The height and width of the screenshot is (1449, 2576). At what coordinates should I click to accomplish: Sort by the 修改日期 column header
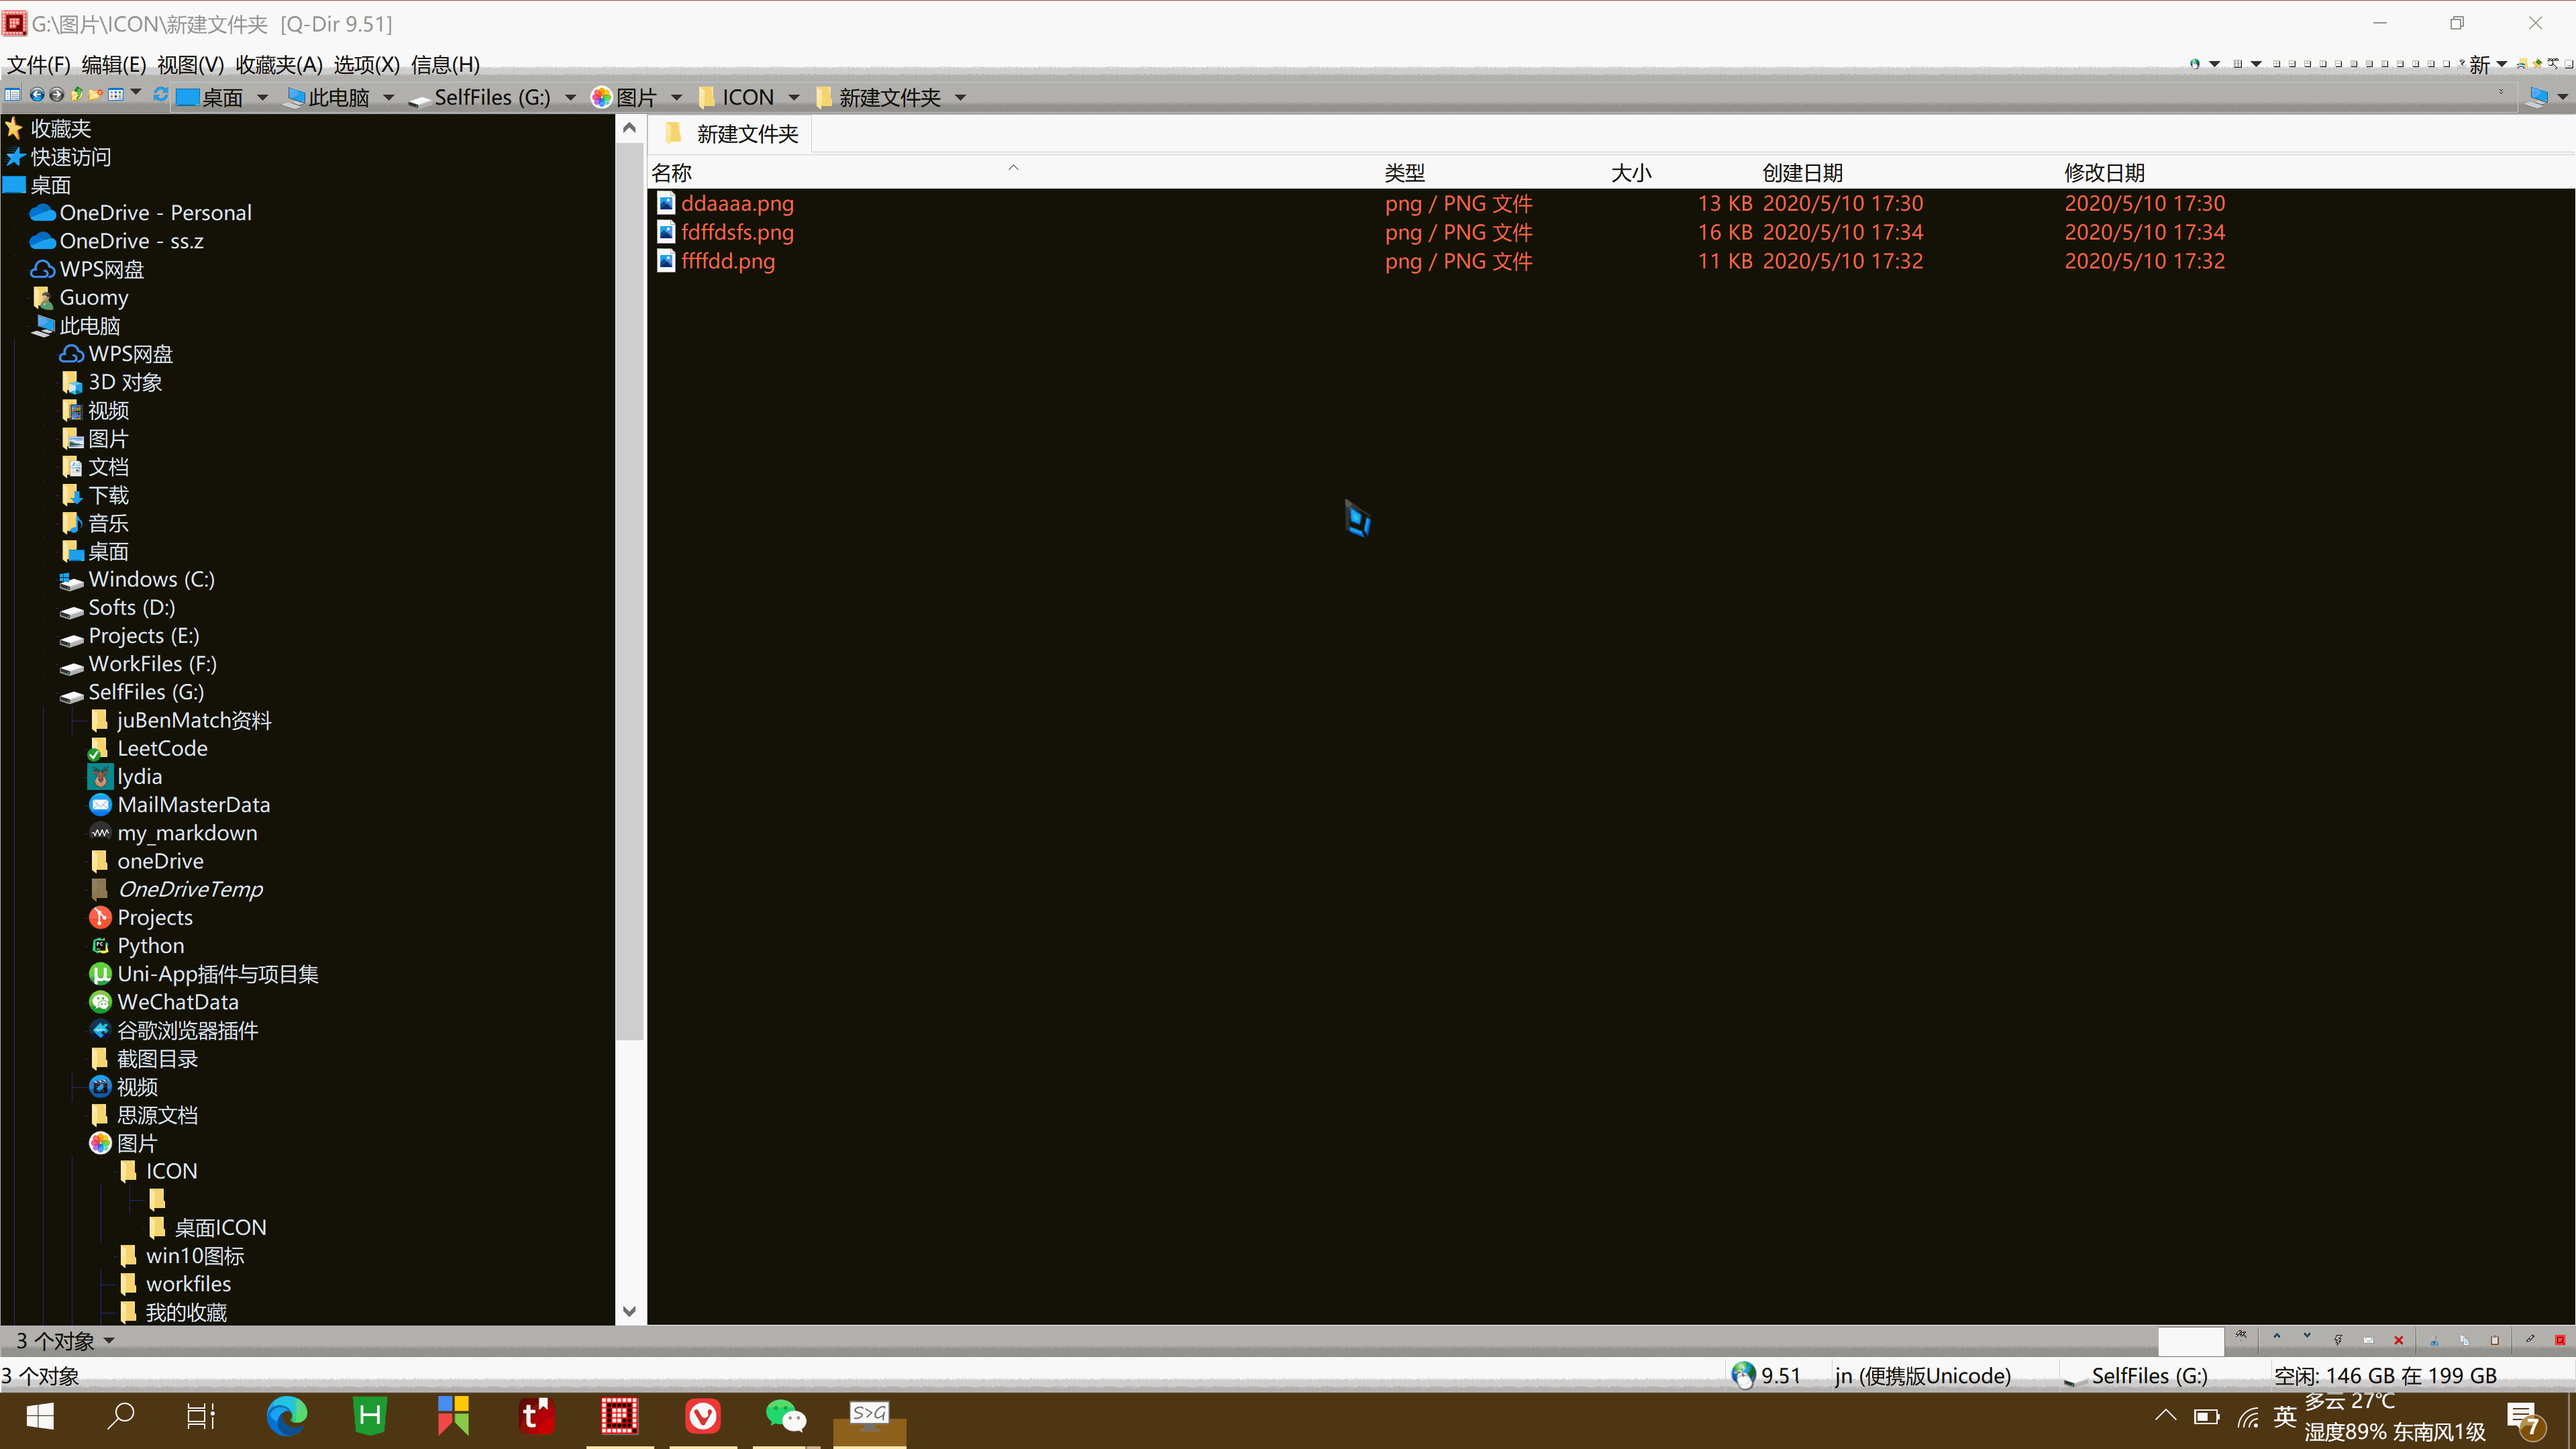point(2104,173)
